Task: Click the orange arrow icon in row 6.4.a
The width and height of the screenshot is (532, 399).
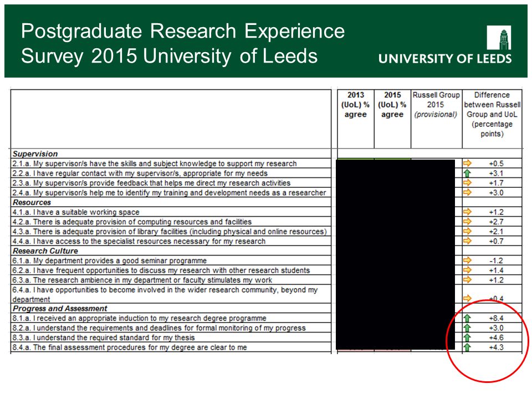Action: tap(467, 298)
